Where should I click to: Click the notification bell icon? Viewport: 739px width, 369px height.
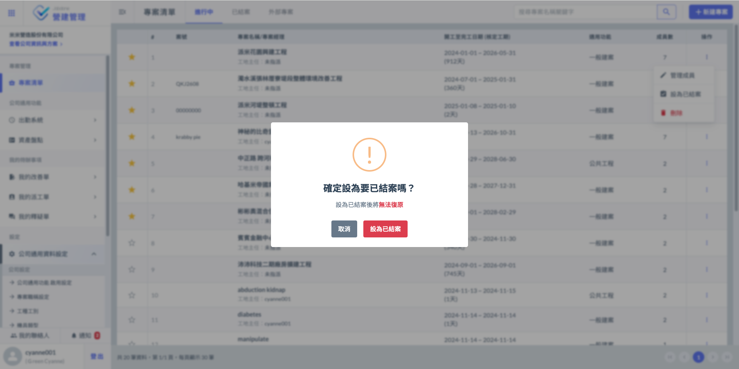coord(74,336)
